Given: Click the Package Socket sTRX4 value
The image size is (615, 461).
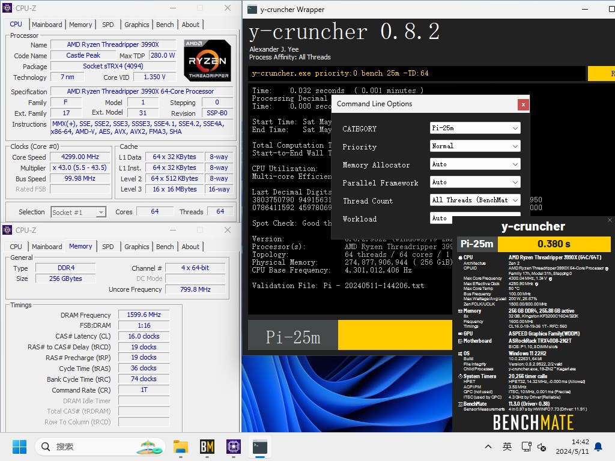Looking at the screenshot, I should [113, 66].
